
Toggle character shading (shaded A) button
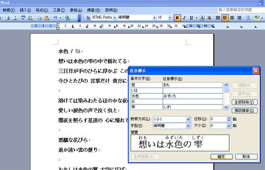point(209,18)
